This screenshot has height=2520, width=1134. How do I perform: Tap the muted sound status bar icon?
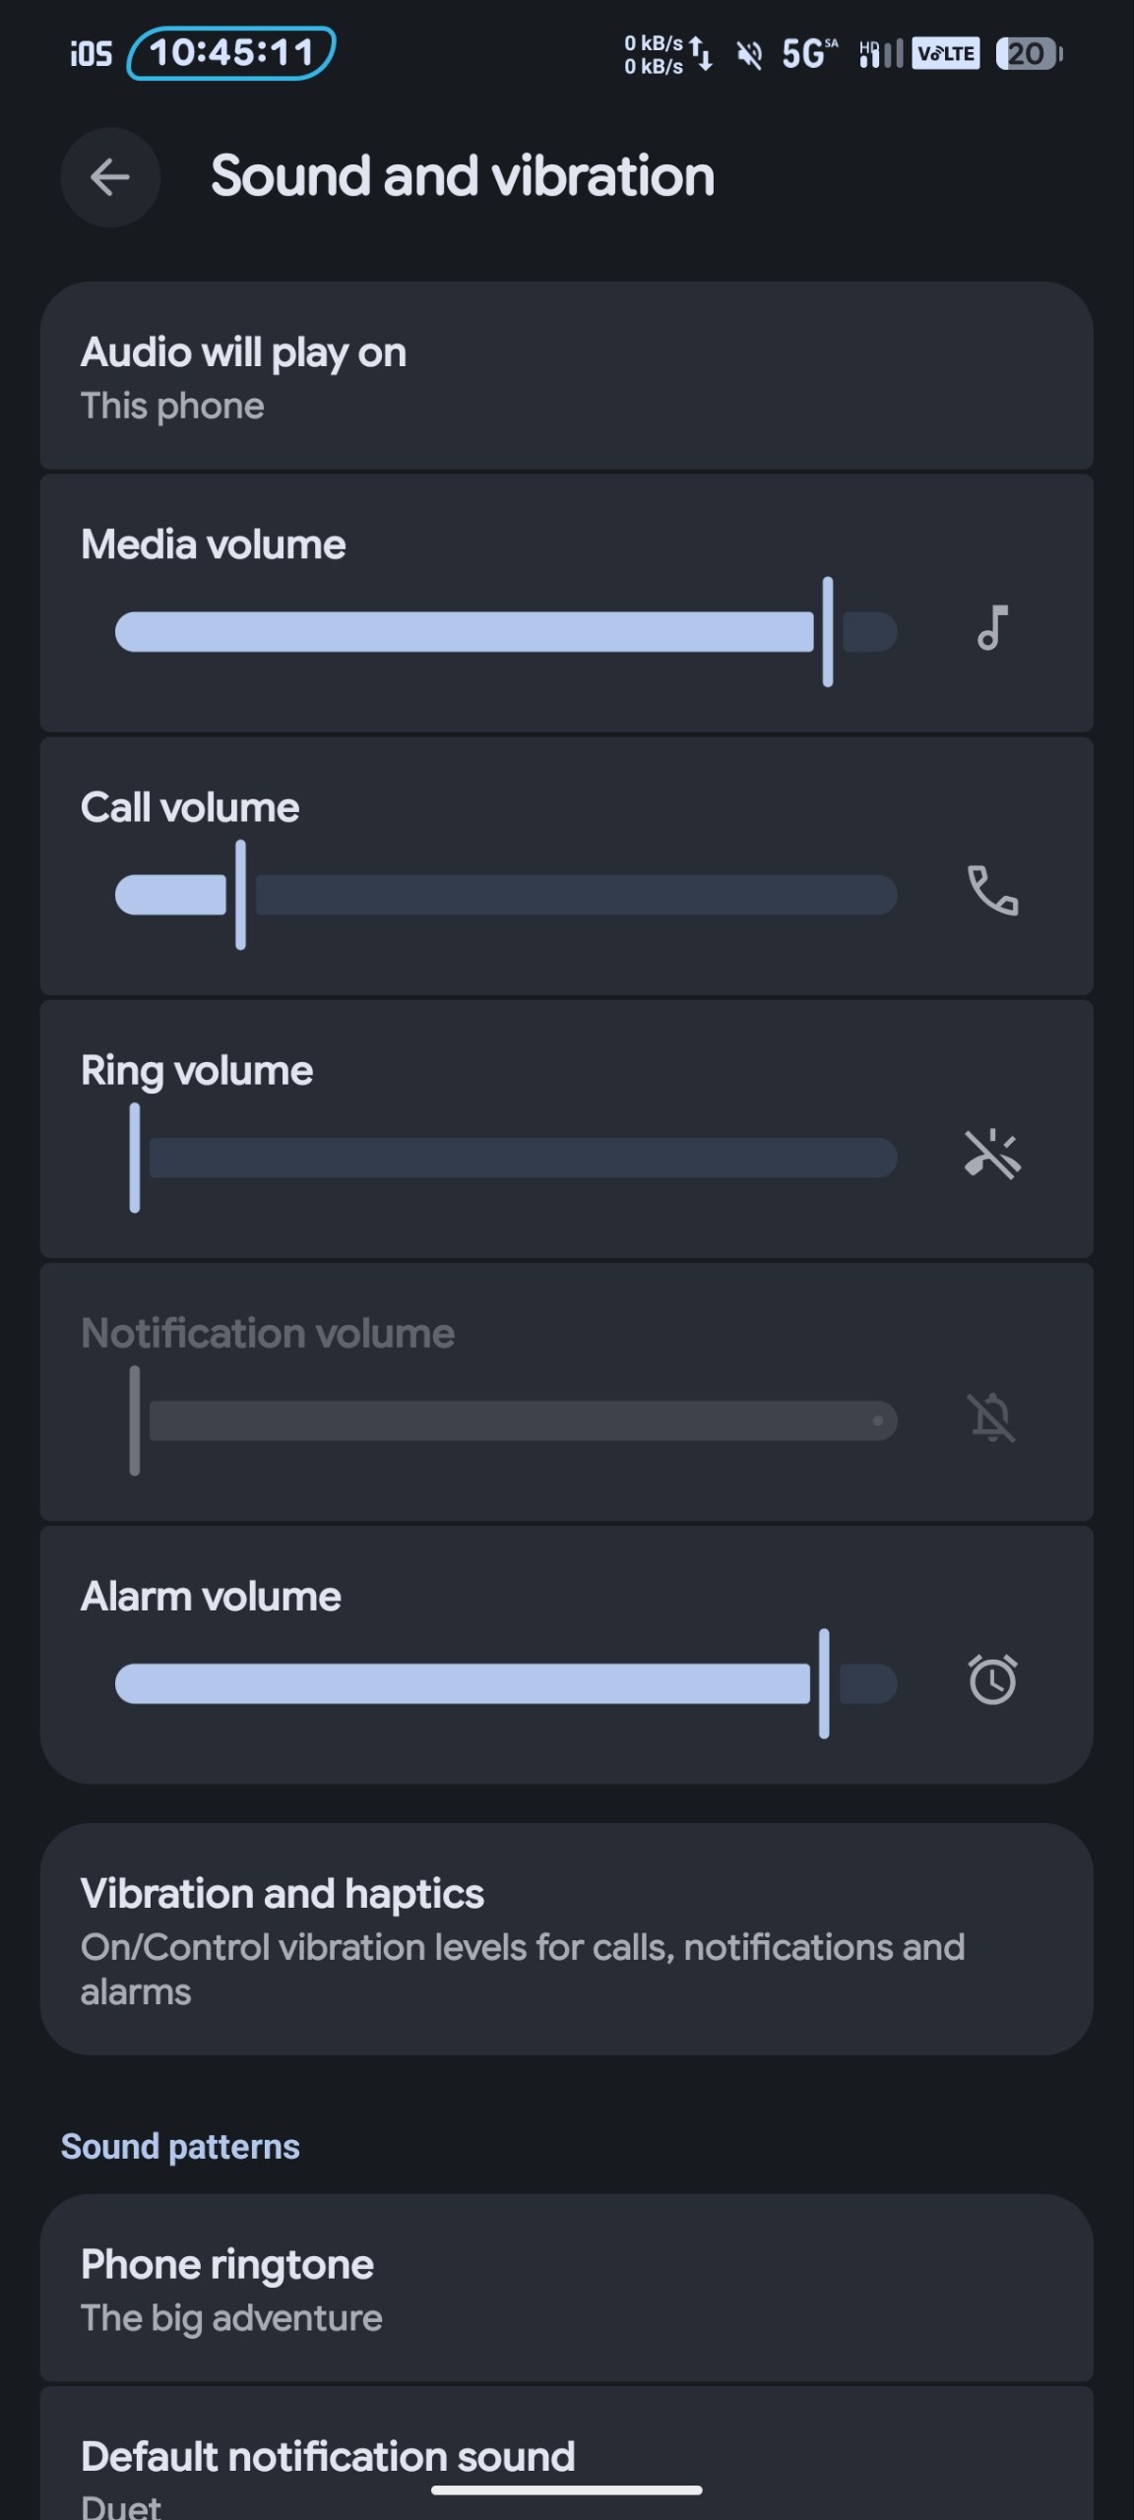(750, 54)
